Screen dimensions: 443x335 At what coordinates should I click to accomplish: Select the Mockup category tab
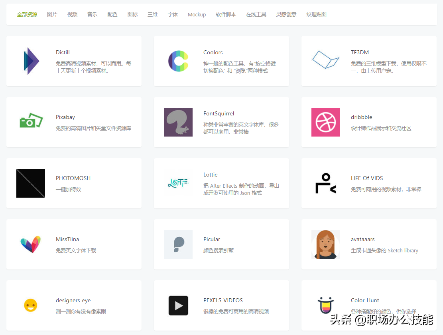pyautogui.click(x=197, y=14)
